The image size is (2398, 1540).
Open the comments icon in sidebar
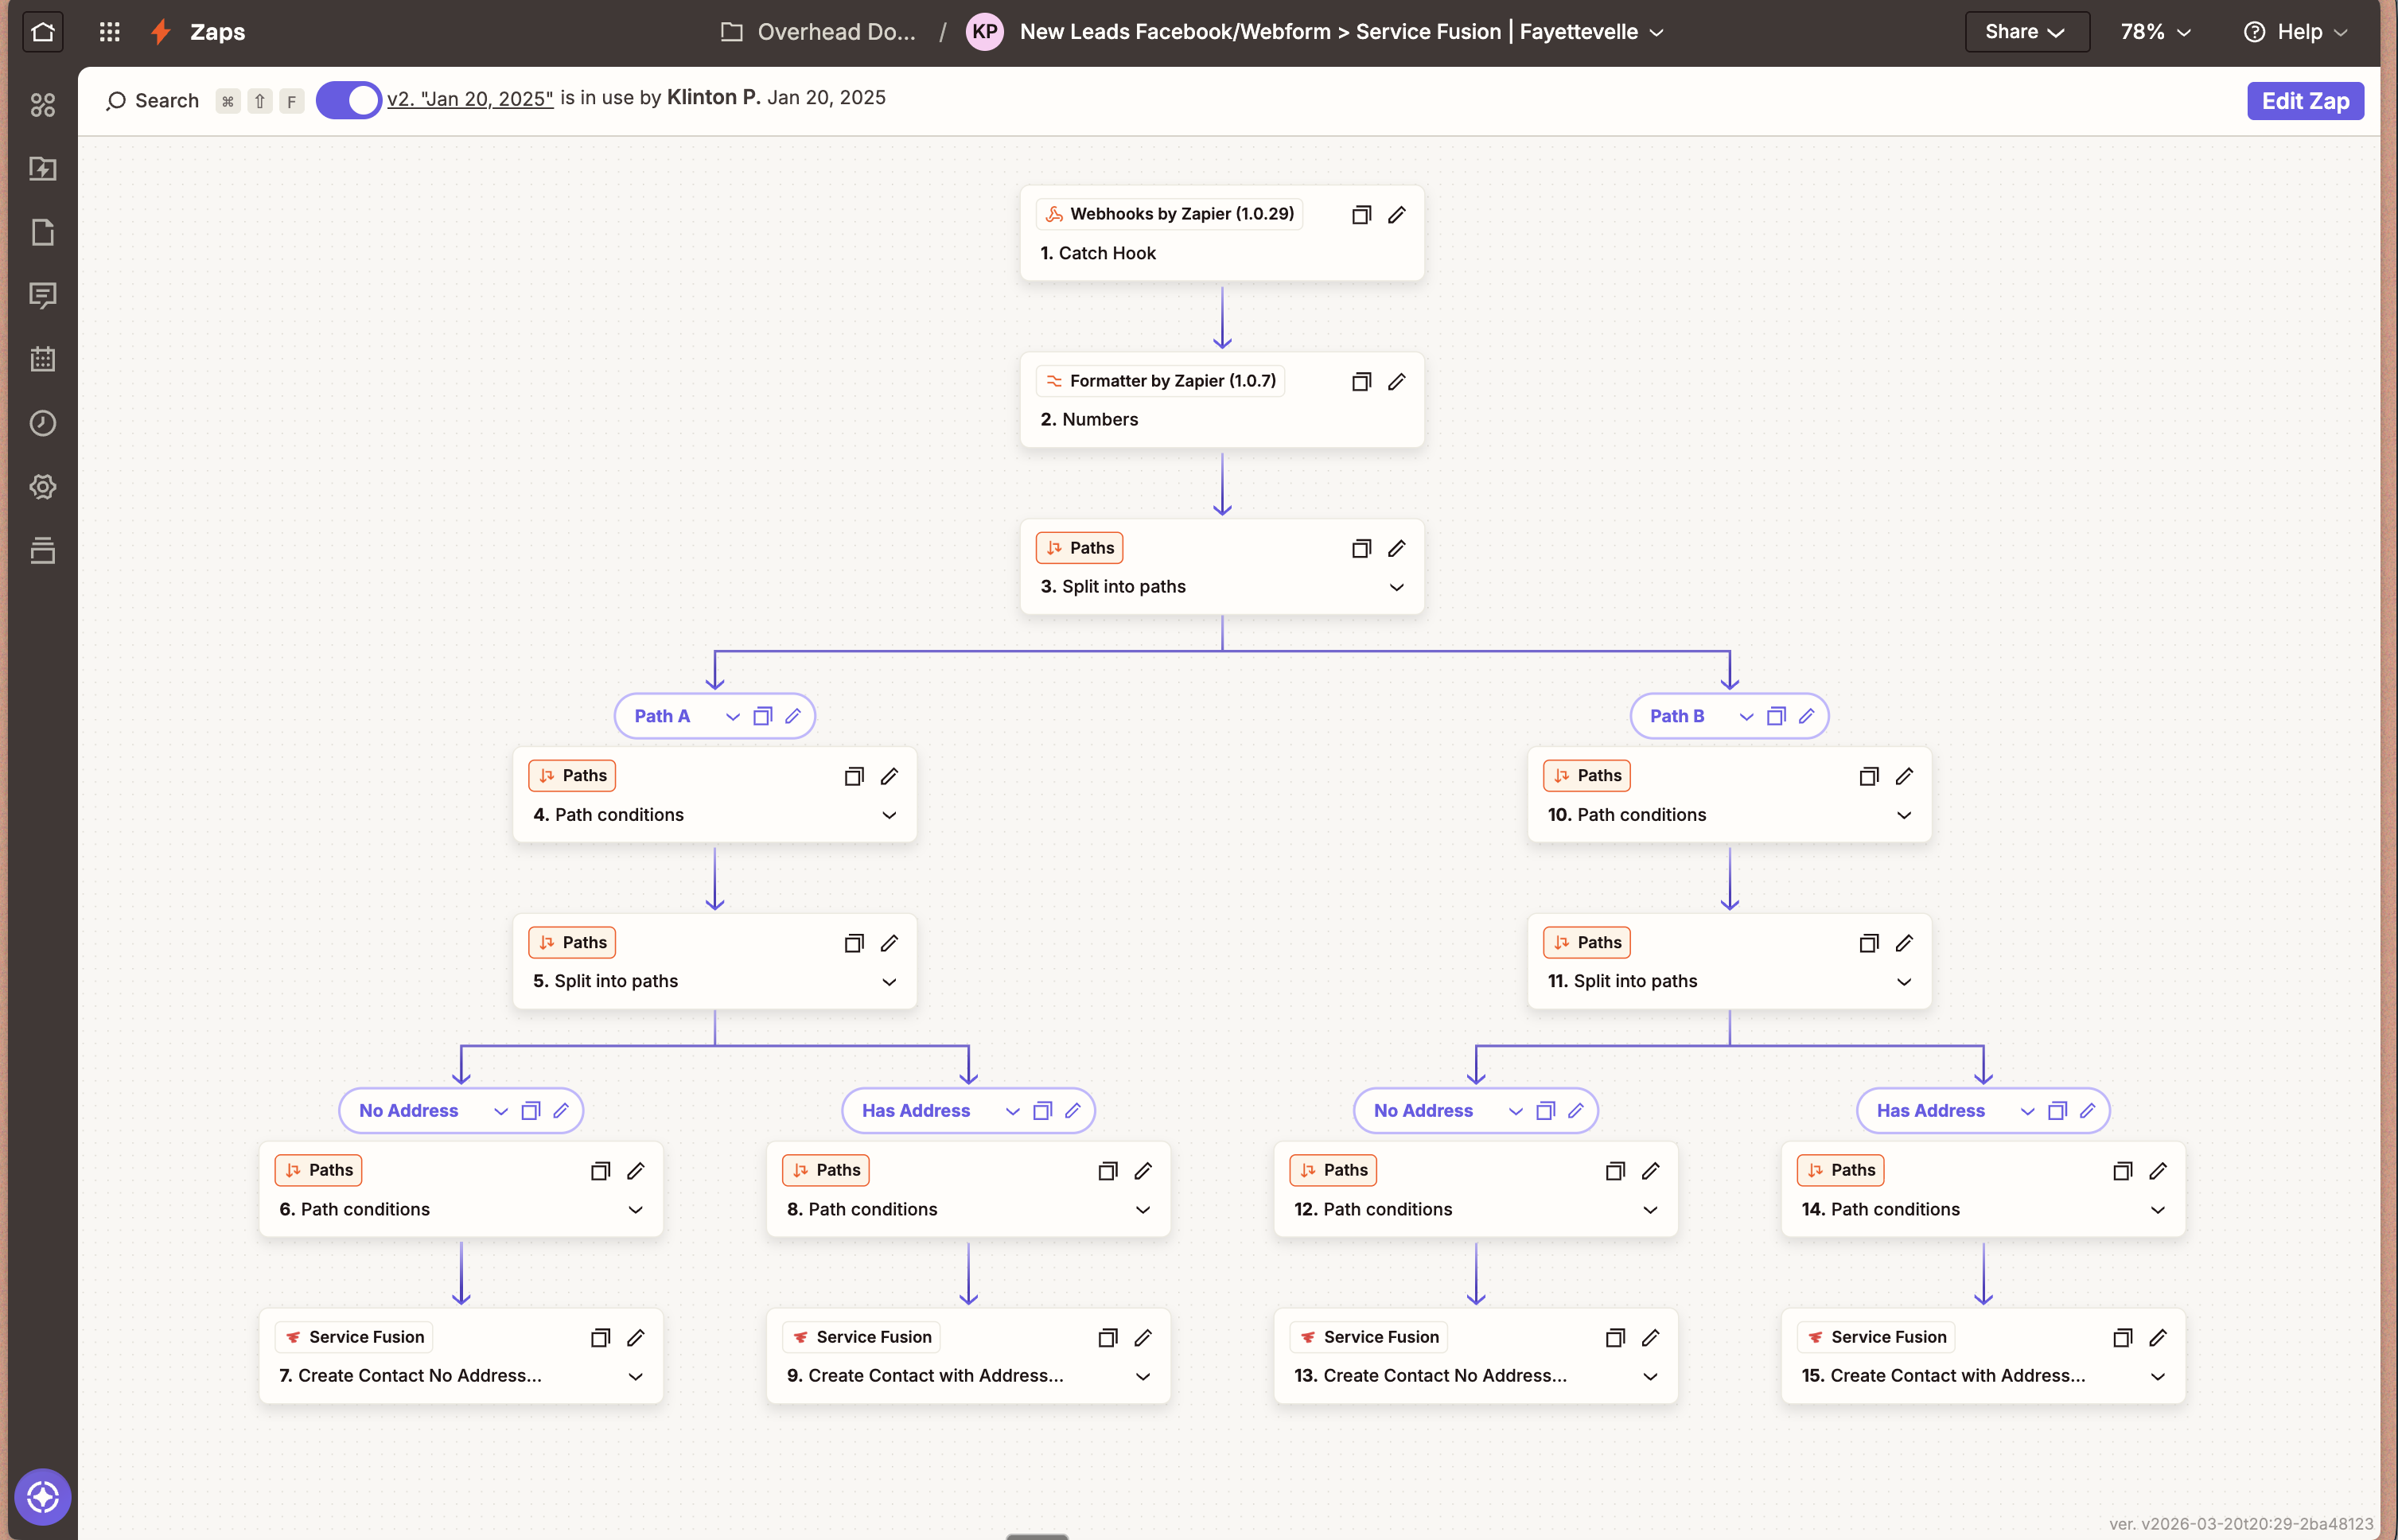pos(42,296)
